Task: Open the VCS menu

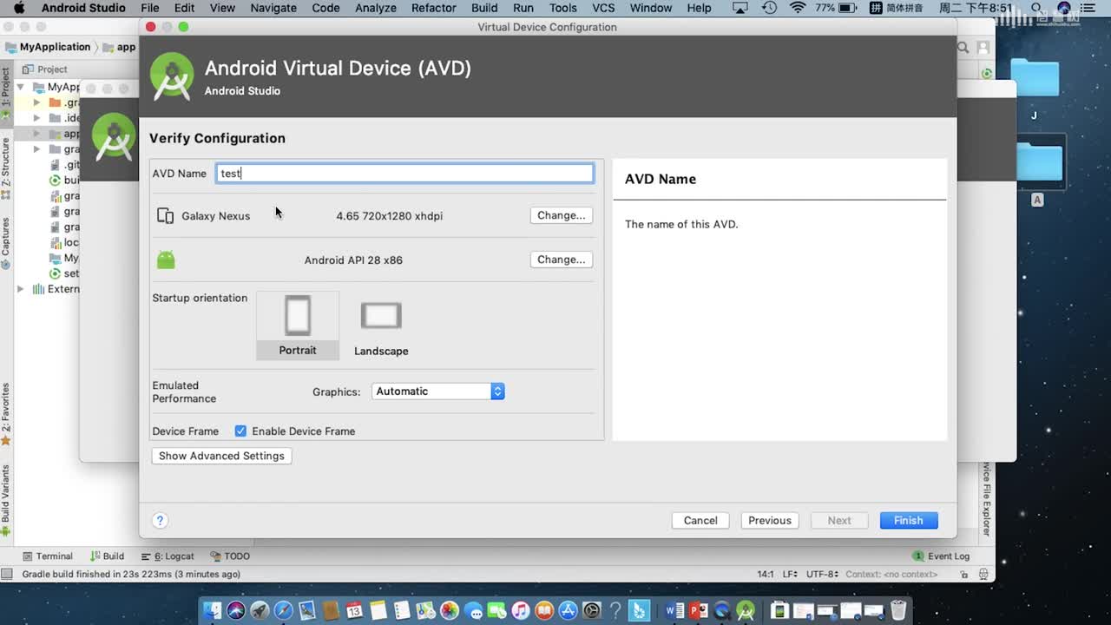Action: pos(603,8)
